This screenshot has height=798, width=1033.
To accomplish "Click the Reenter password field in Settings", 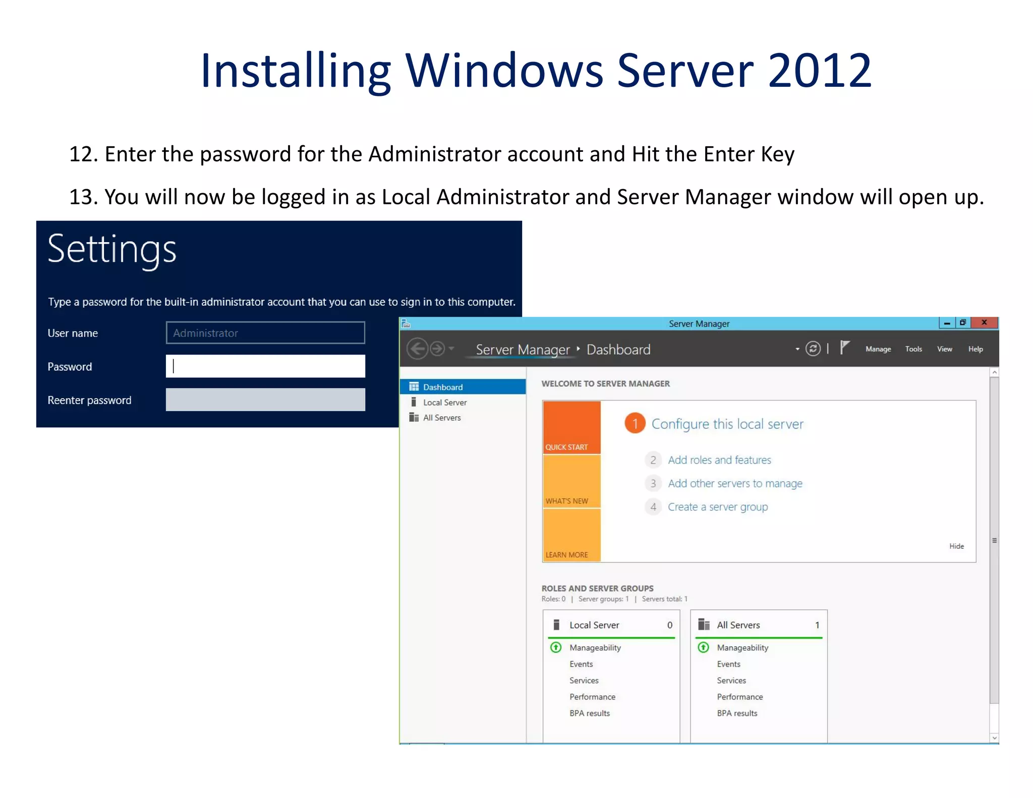I will click(x=265, y=400).
